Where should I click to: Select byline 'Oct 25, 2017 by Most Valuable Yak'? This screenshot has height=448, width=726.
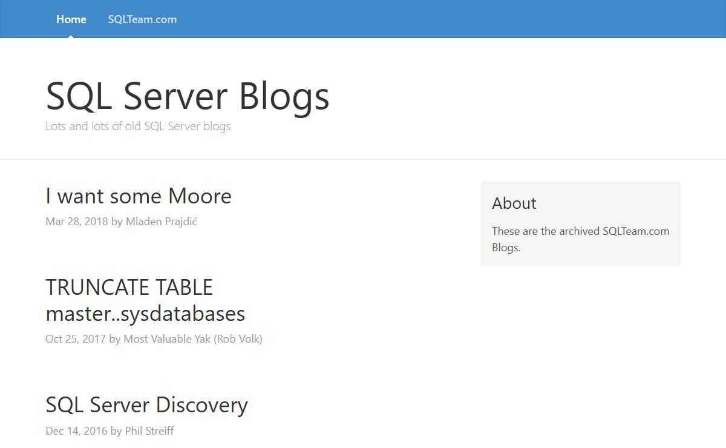(x=154, y=339)
